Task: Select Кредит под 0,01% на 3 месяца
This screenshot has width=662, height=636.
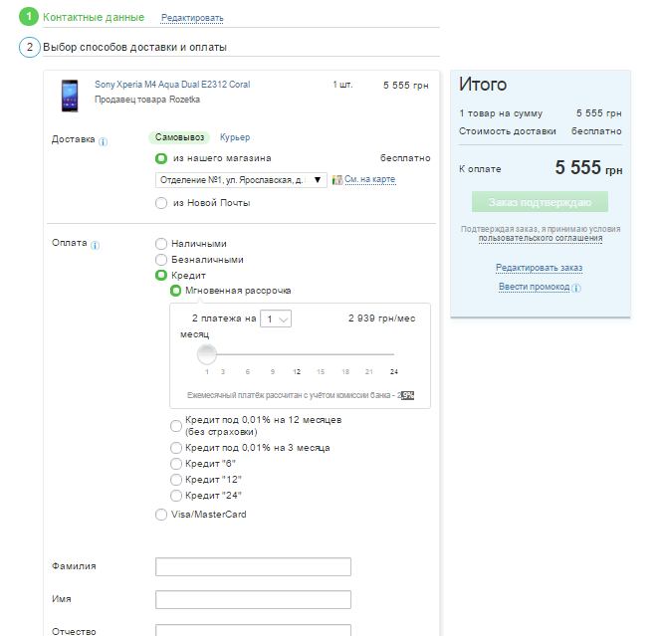Action: tap(176, 448)
